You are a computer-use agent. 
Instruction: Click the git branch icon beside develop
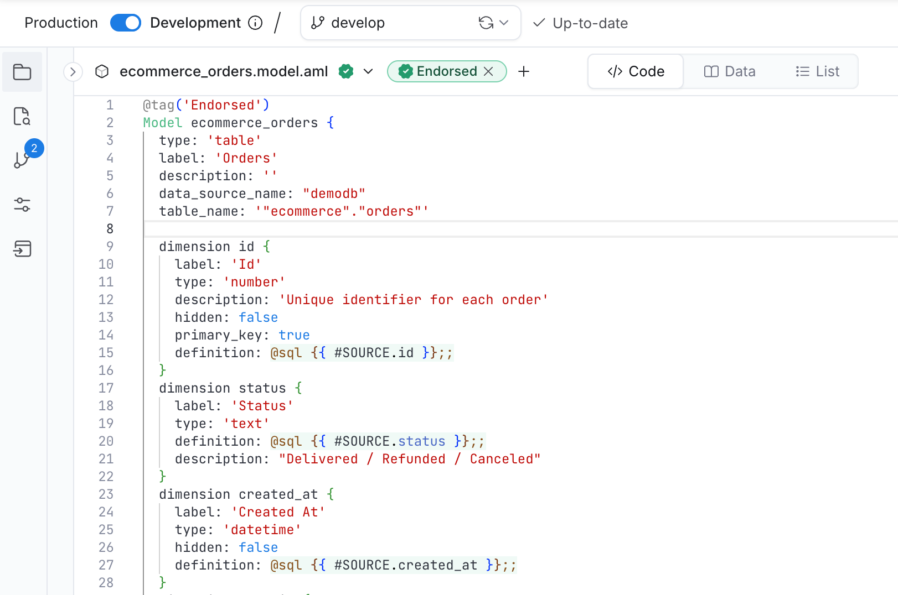[318, 23]
